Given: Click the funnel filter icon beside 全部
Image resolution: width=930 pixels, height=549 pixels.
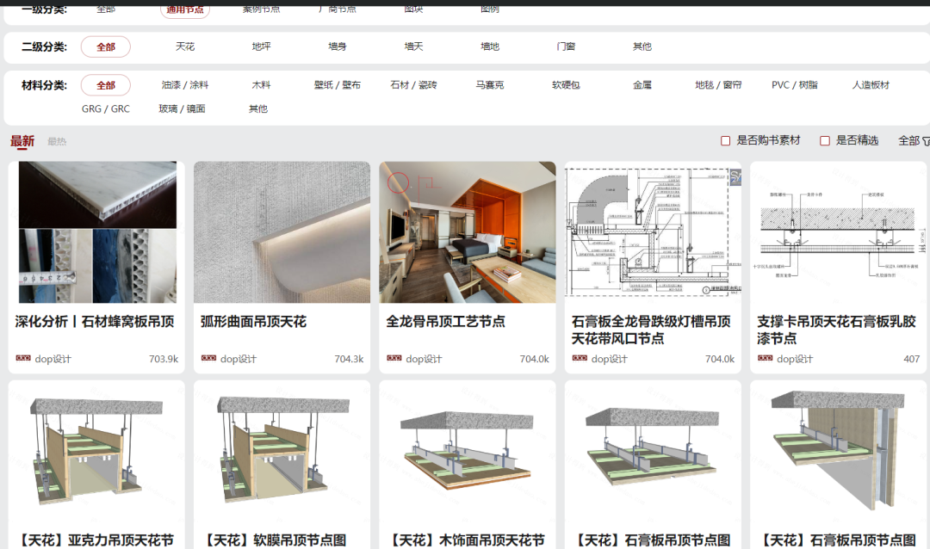Looking at the screenshot, I should pos(926,141).
